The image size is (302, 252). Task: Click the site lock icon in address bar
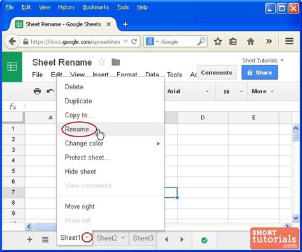[x=25, y=41]
